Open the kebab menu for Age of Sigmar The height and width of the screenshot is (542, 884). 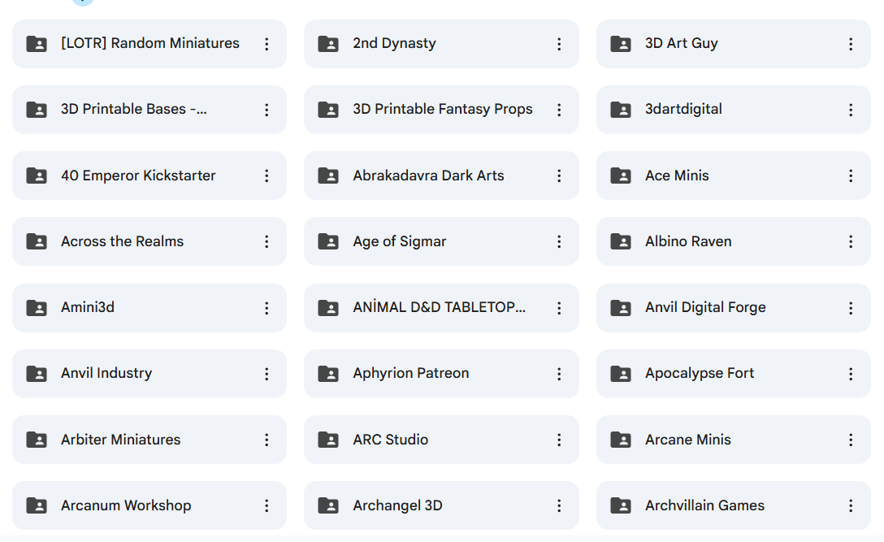click(559, 242)
